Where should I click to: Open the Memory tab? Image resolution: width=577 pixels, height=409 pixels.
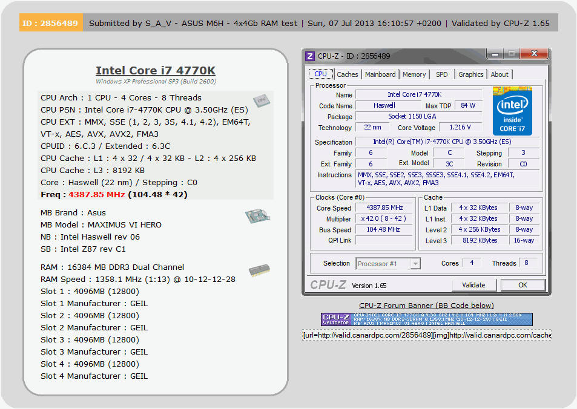click(414, 74)
